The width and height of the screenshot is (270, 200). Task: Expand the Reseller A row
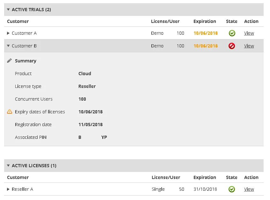click(x=8, y=189)
